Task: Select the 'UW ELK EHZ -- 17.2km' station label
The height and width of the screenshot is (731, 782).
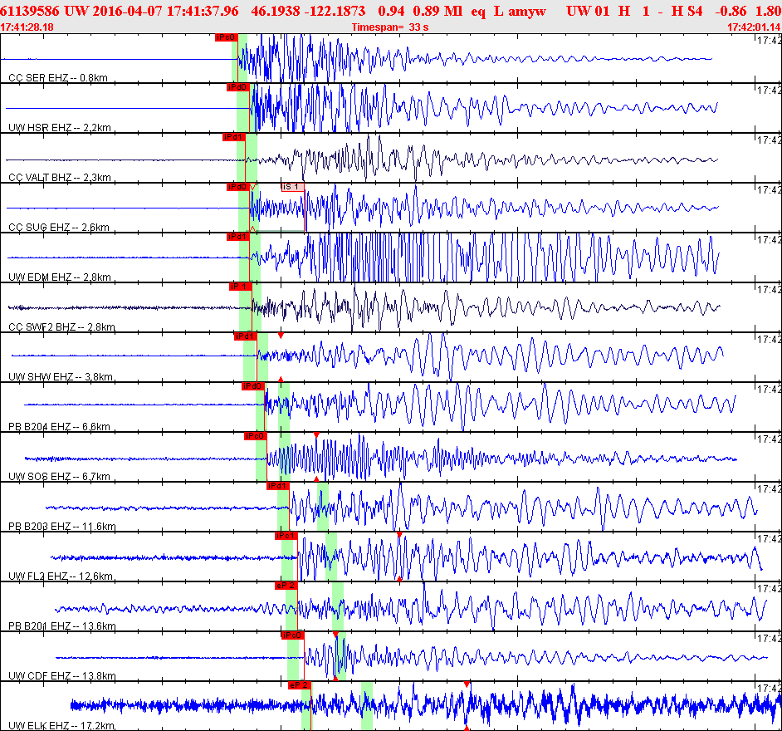Action: 61,726
